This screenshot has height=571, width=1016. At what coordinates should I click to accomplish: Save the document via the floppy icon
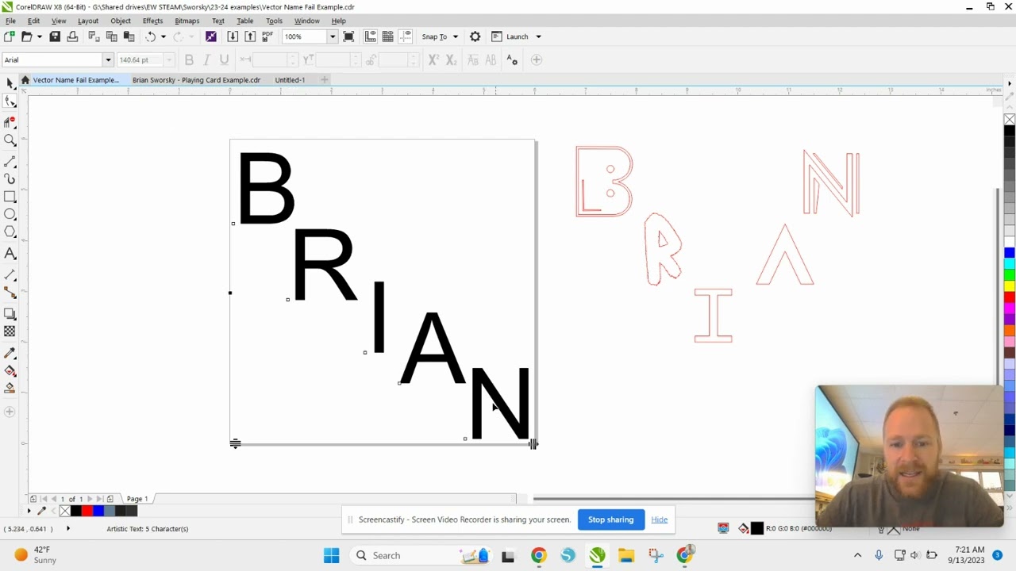pyautogui.click(x=55, y=36)
